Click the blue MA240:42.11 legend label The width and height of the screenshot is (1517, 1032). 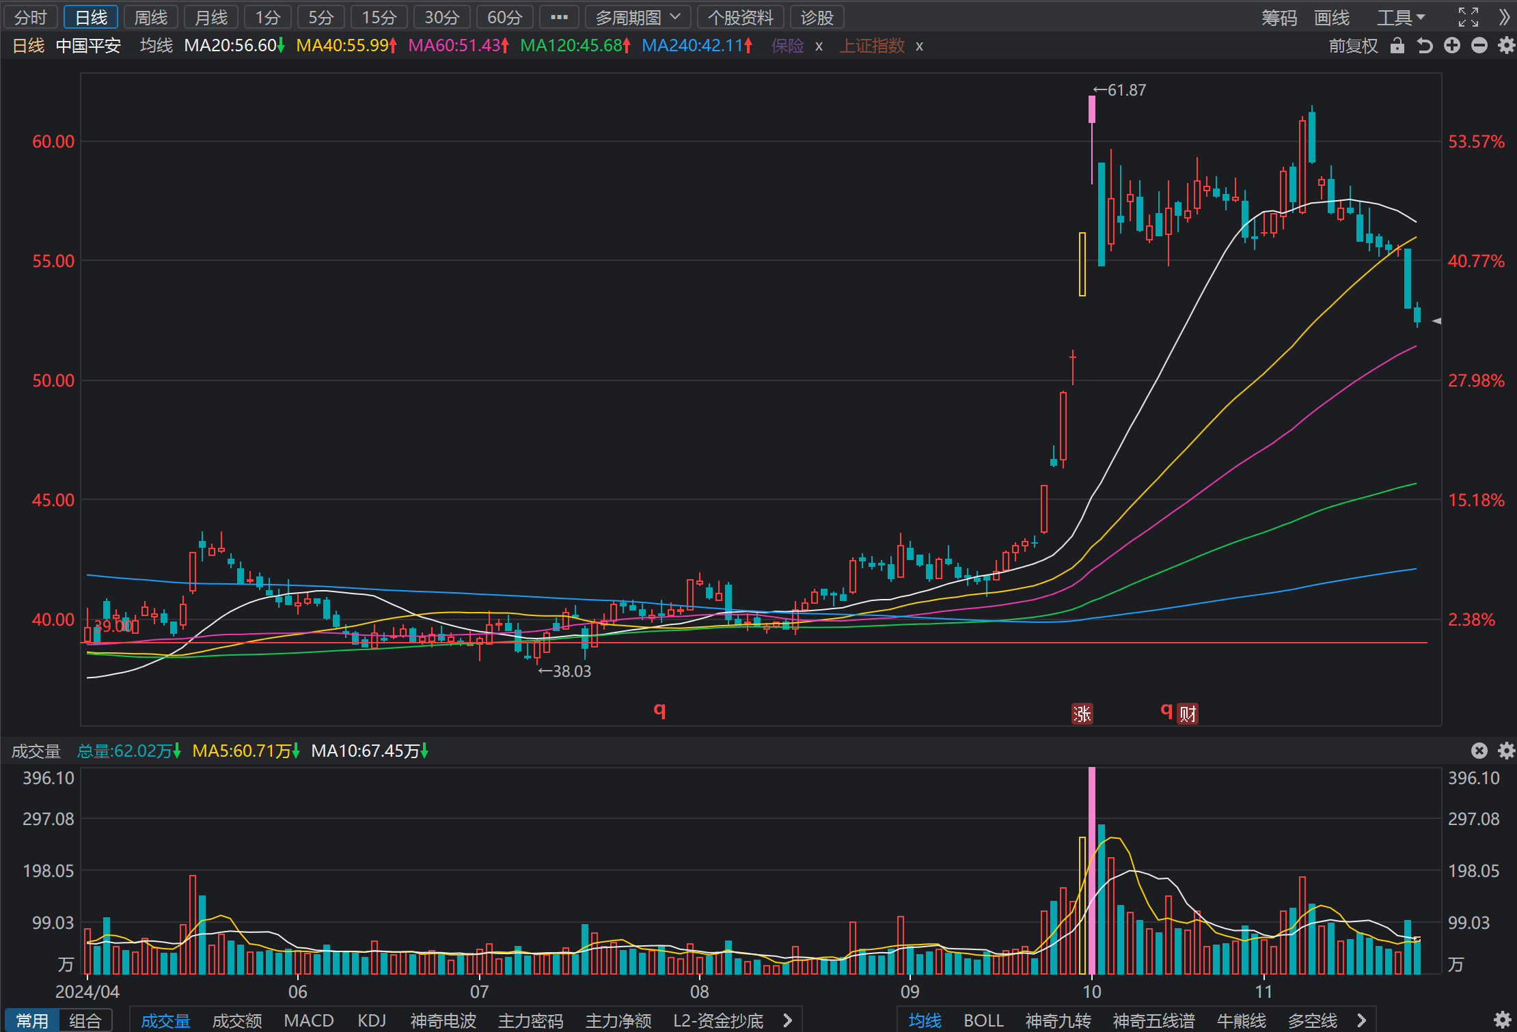point(697,46)
